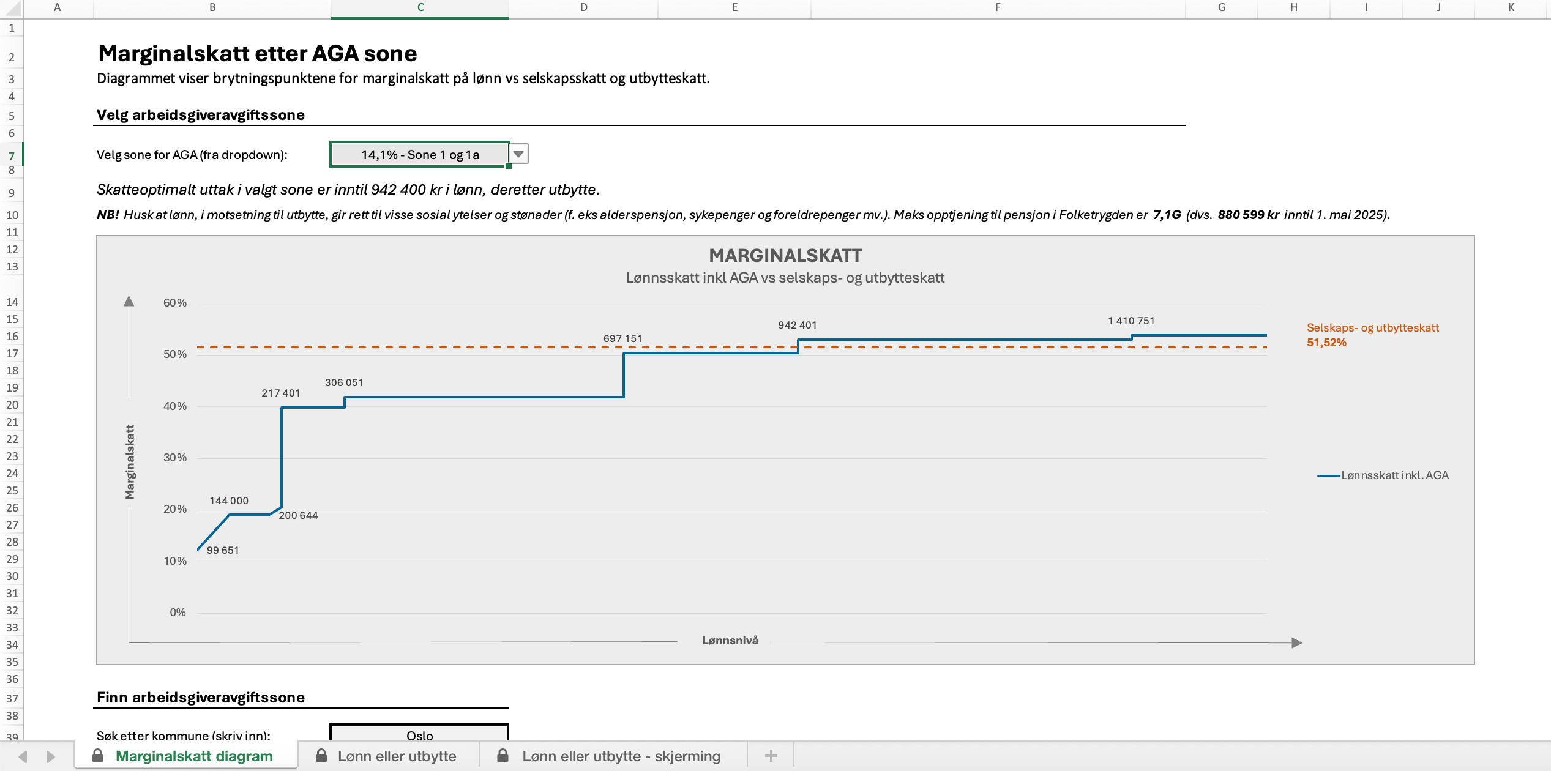
Task: Open Lønn eller utbytte - skjerming sheet
Action: pyautogui.click(x=621, y=756)
